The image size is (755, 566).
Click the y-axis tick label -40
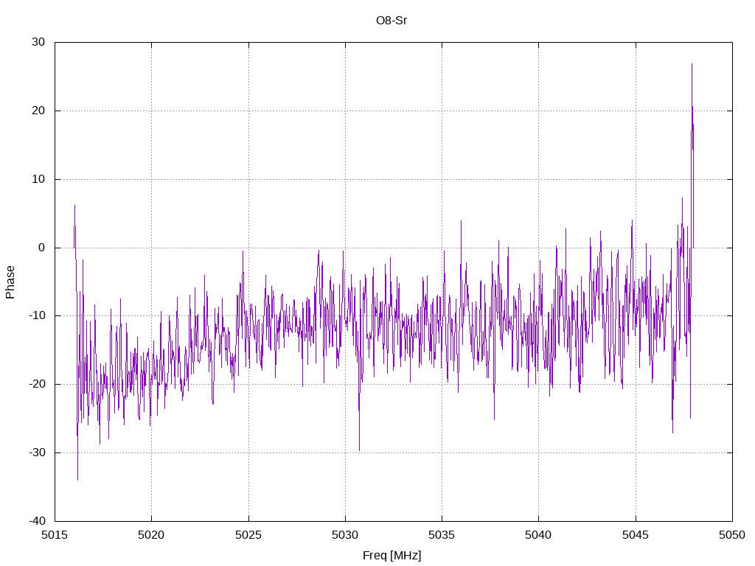[37, 521]
